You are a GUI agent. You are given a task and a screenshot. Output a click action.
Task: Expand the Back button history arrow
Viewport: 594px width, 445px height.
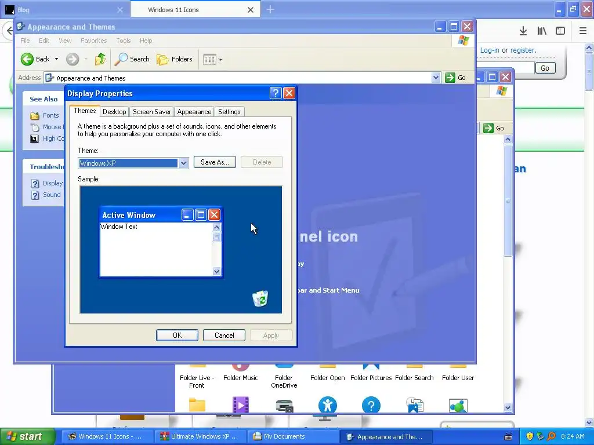[56, 59]
